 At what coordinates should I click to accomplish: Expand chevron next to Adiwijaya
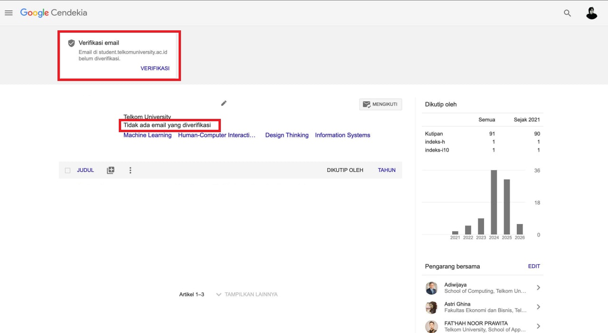(538, 288)
